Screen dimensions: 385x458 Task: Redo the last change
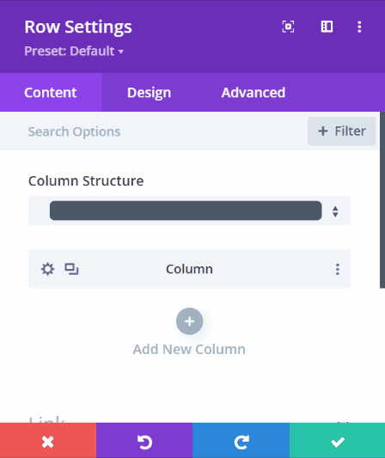click(x=241, y=441)
